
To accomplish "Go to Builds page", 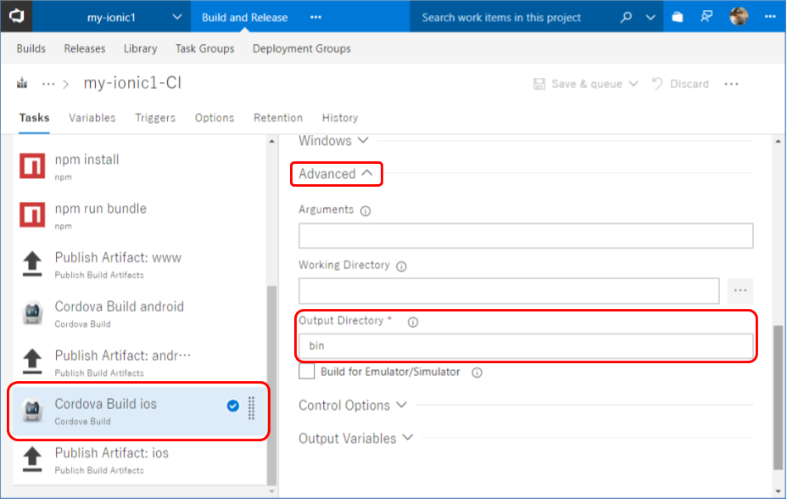I will [x=31, y=48].
